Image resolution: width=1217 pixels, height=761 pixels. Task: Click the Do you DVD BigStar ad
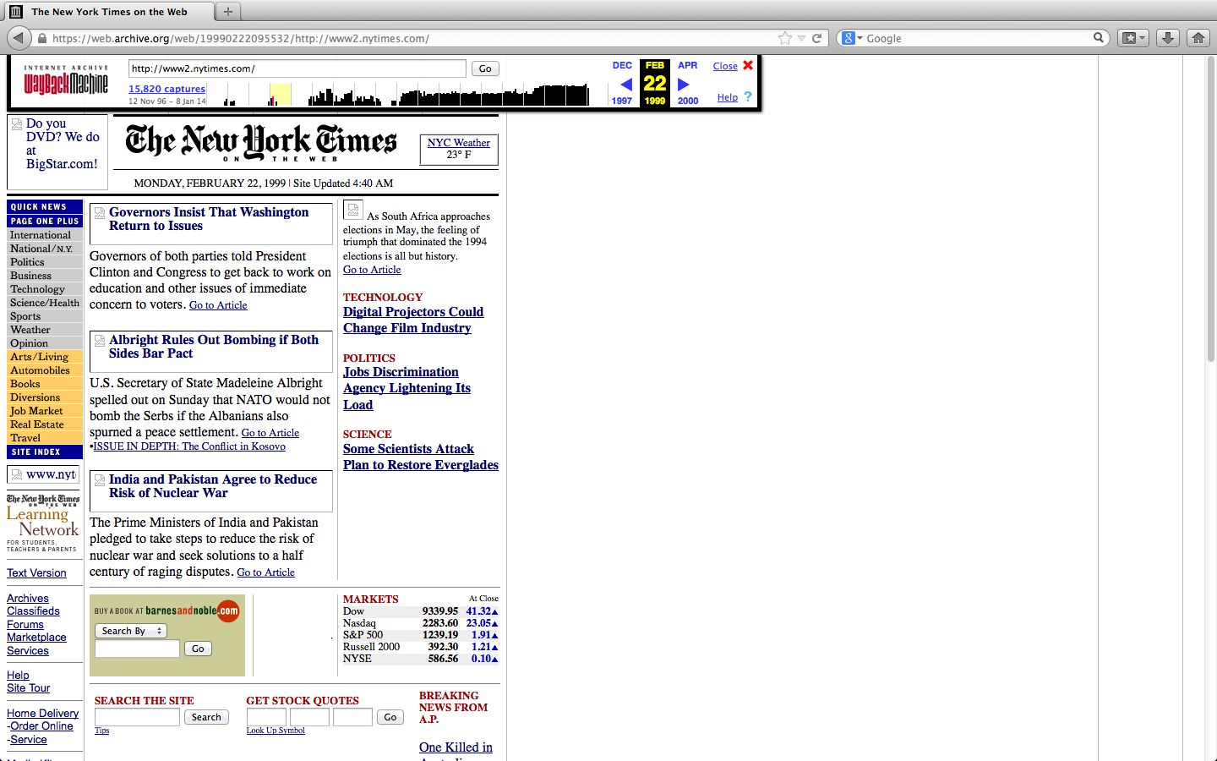click(57, 152)
